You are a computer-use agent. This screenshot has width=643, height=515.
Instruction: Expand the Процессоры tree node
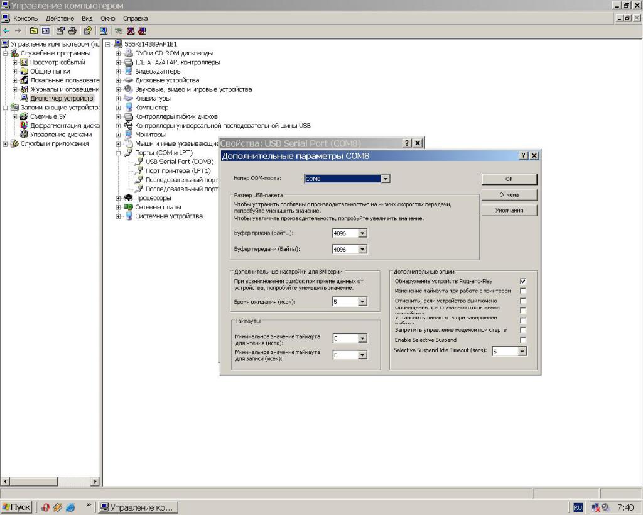point(119,198)
